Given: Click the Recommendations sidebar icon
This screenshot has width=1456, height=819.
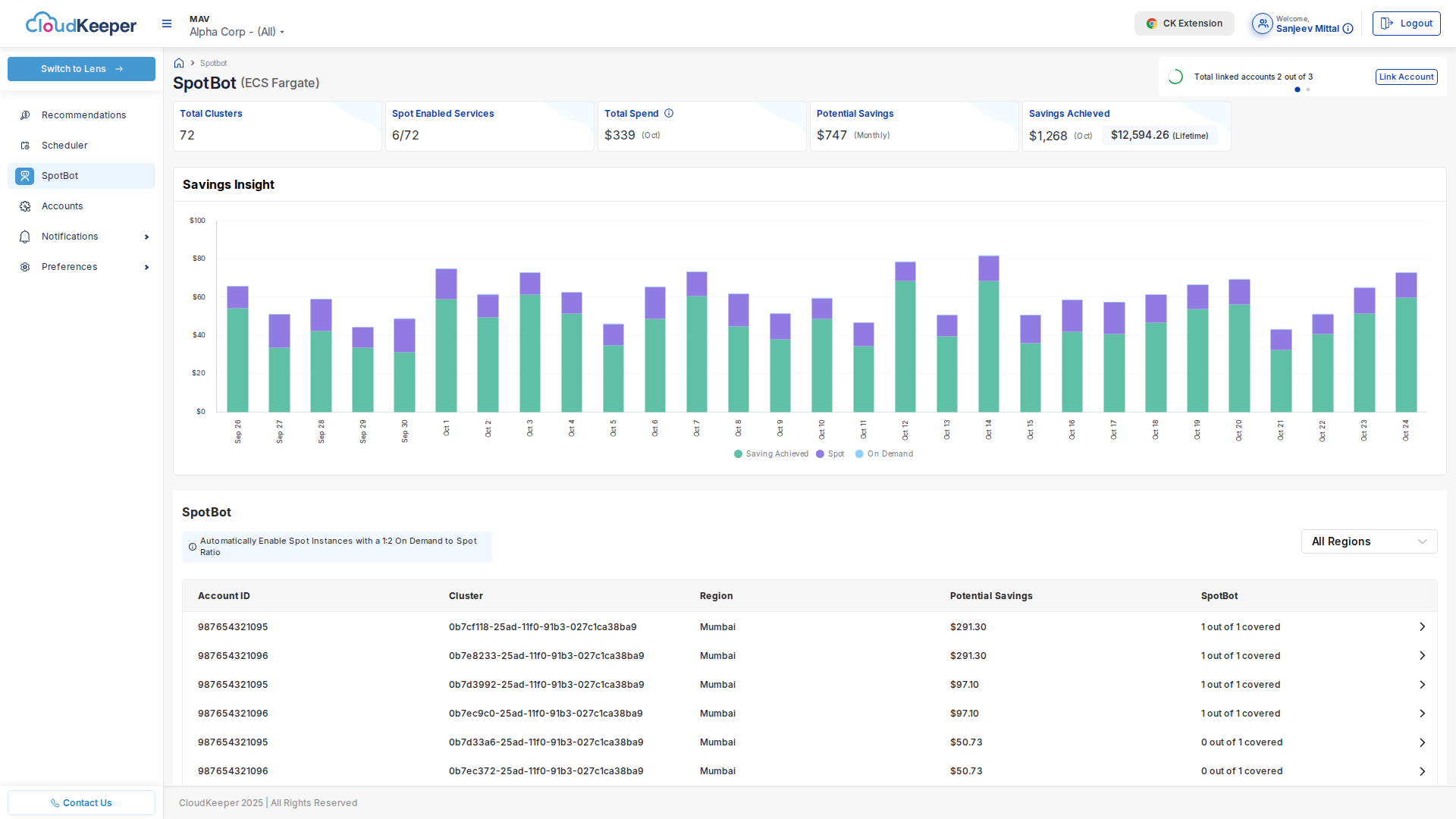Looking at the screenshot, I should 25,115.
